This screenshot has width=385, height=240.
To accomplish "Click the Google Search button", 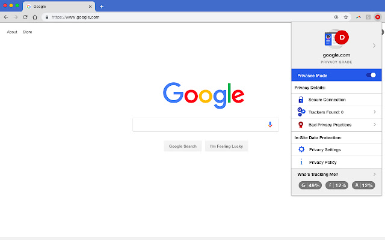I will click(x=183, y=146).
